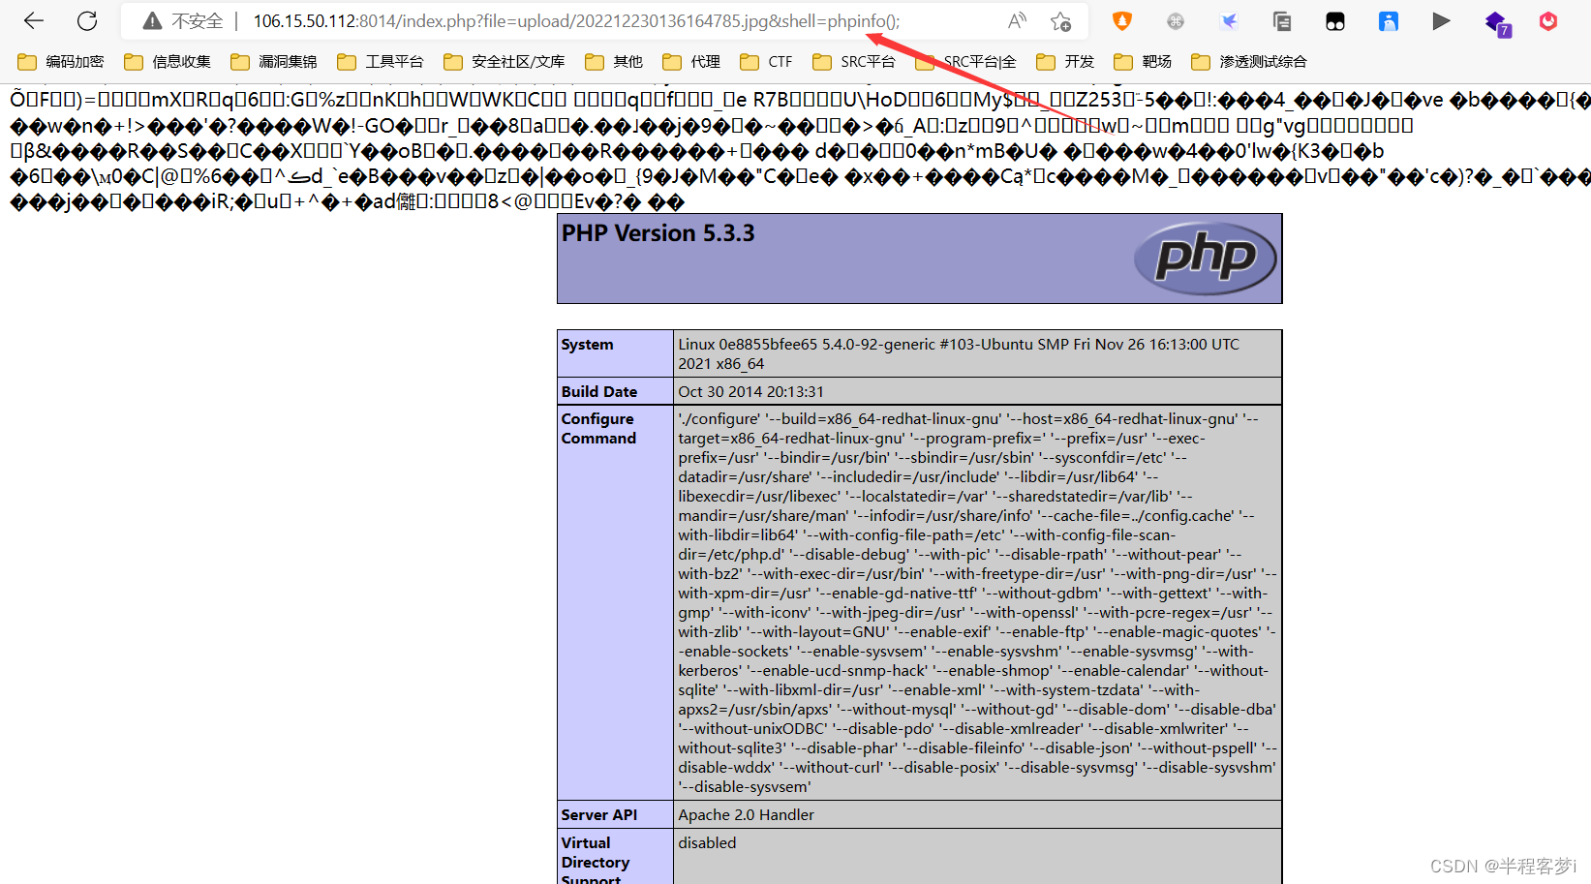Open the 渗透测试综合 bookmark folder
The width and height of the screenshot is (1591, 884).
click(x=1249, y=62)
